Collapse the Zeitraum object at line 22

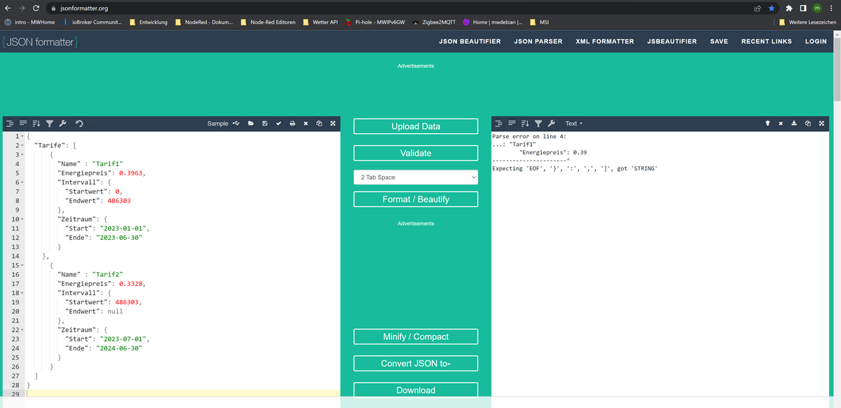[x=22, y=329]
